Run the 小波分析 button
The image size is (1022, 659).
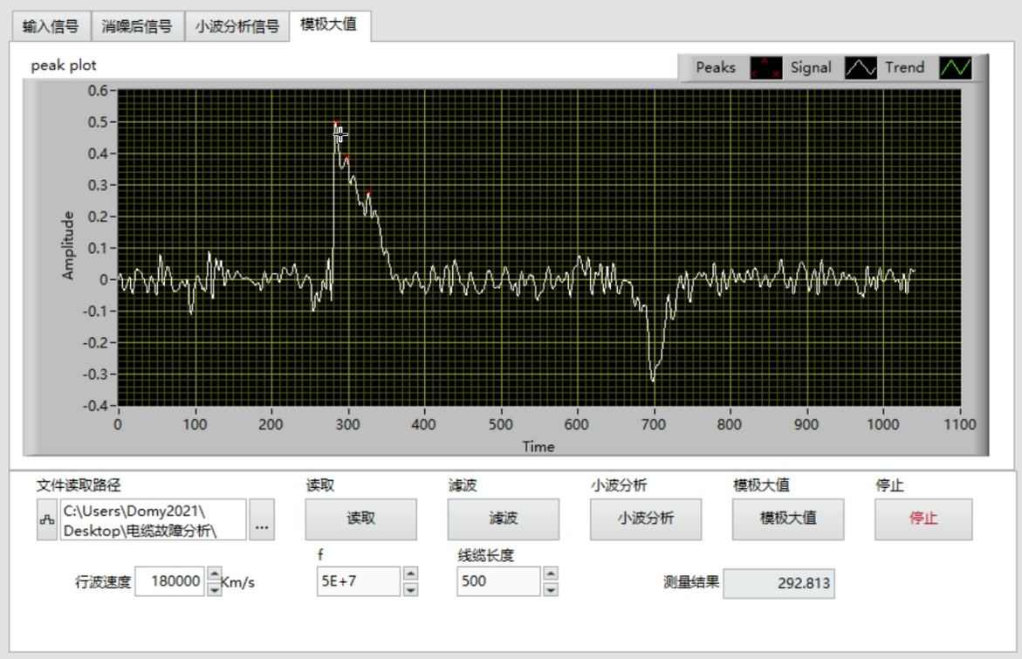[x=646, y=518]
